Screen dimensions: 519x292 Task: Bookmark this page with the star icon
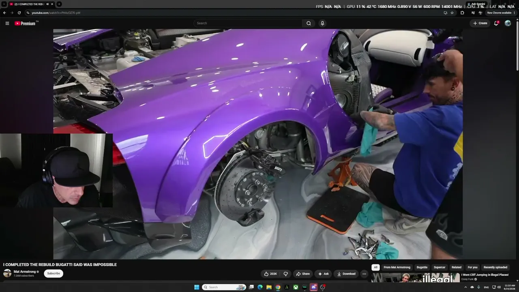tap(452, 13)
